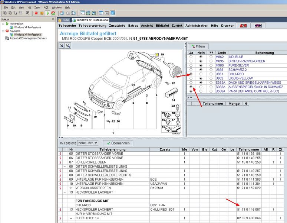Image resolution: width=287 pixels, height=223 pixels.
Task: Toggle sidebar visibility toolbar icon
Action: point(83,13)
